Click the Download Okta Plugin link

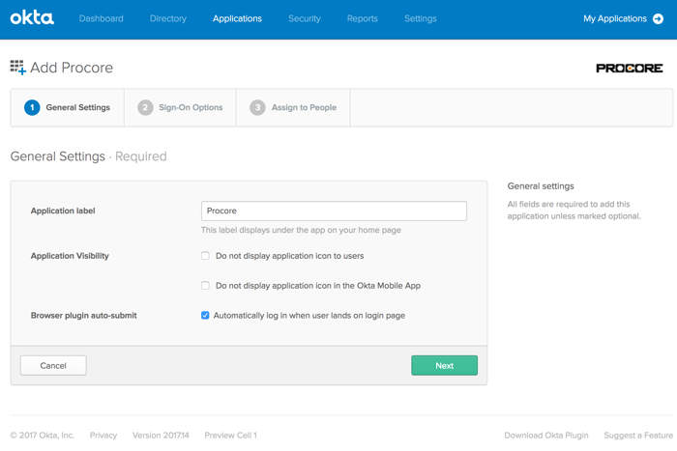[x=546, y=436]
